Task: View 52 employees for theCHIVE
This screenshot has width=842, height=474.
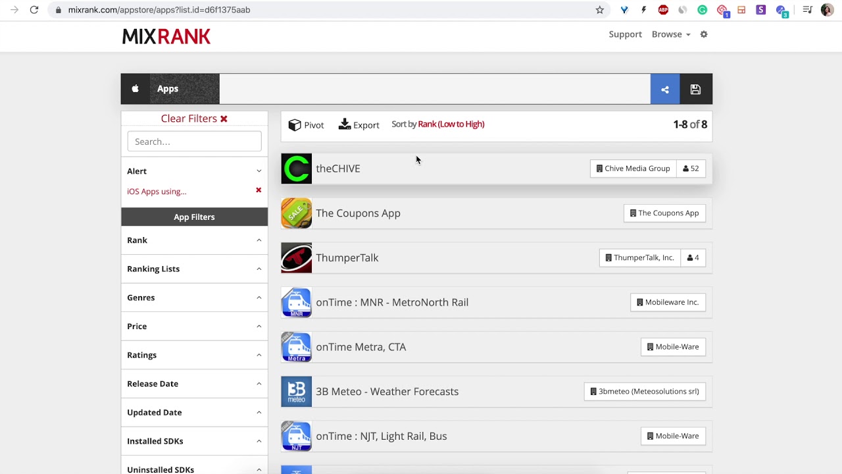Action: click(x=691, y=169)
